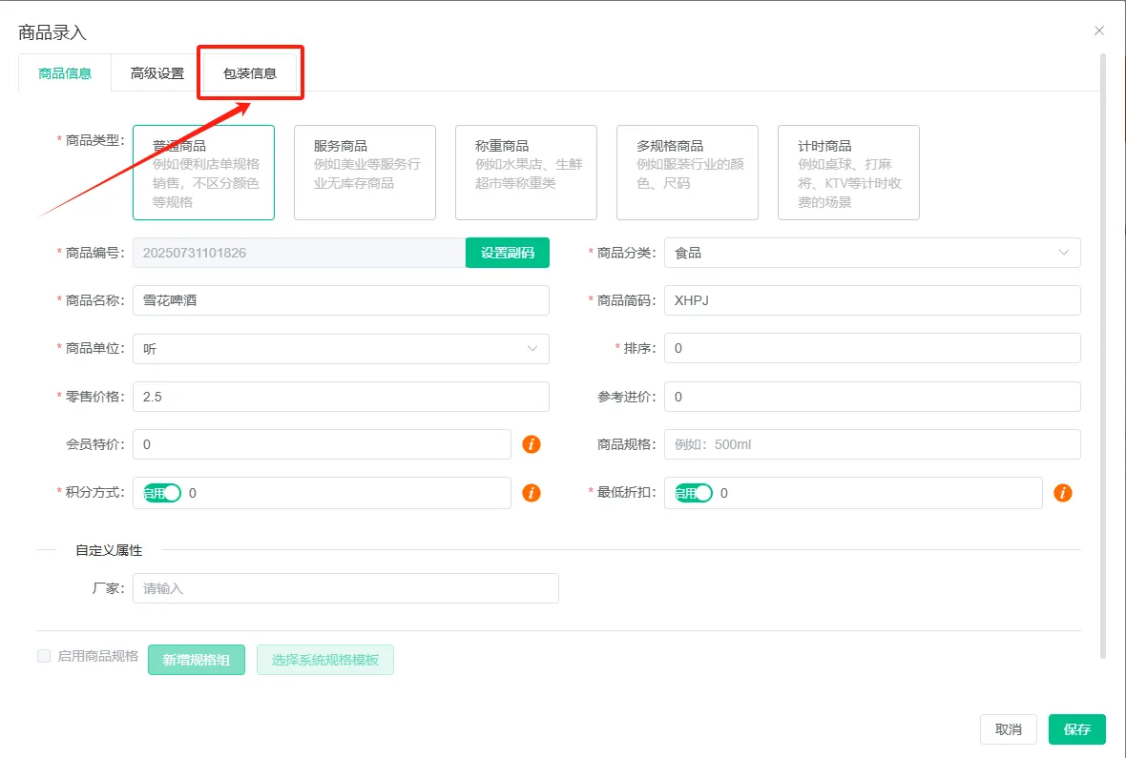Click the 厂家 input field
Screen dimensions: 1126x758
(345, 588)
